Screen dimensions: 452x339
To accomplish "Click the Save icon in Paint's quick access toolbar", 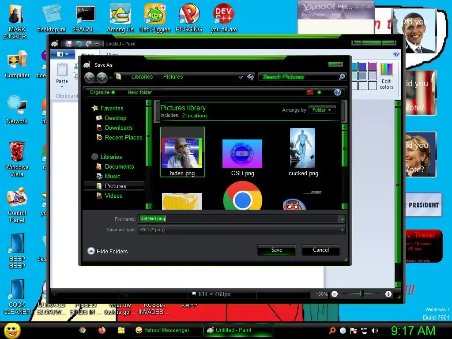I will 69,44.
